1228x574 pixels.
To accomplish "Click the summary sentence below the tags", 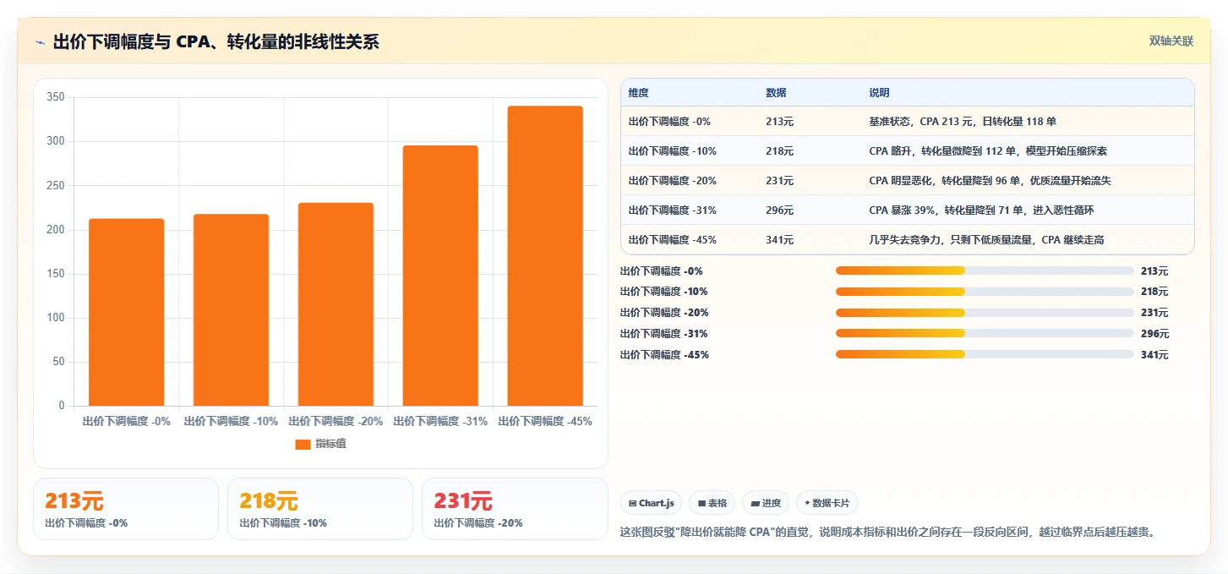I will [x=887, y=533].
